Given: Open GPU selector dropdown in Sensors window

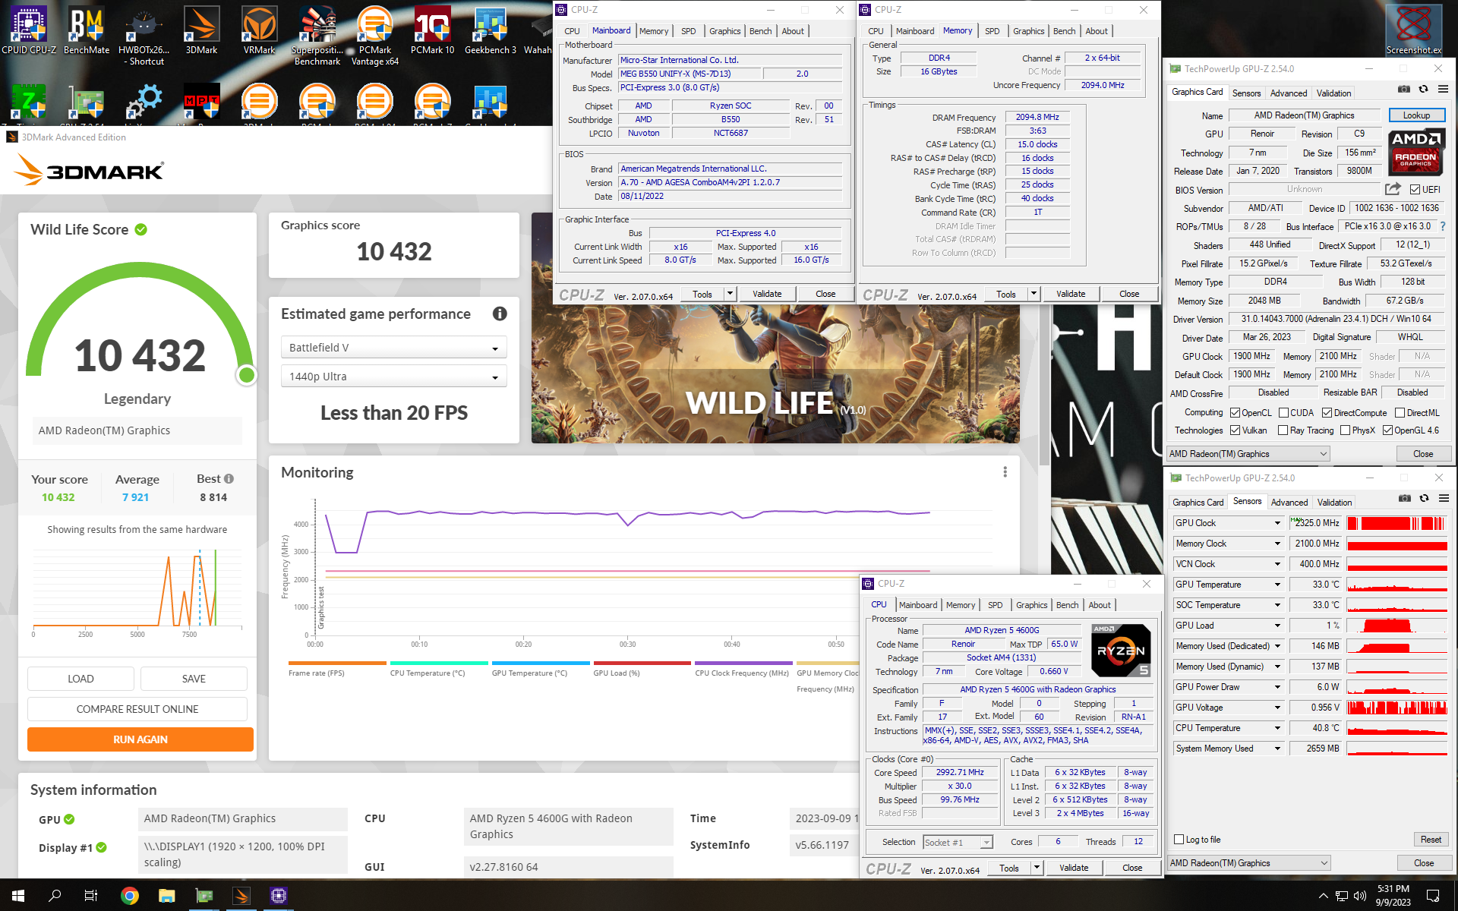Looking at the screenshot, I should tap(1249, 863).
